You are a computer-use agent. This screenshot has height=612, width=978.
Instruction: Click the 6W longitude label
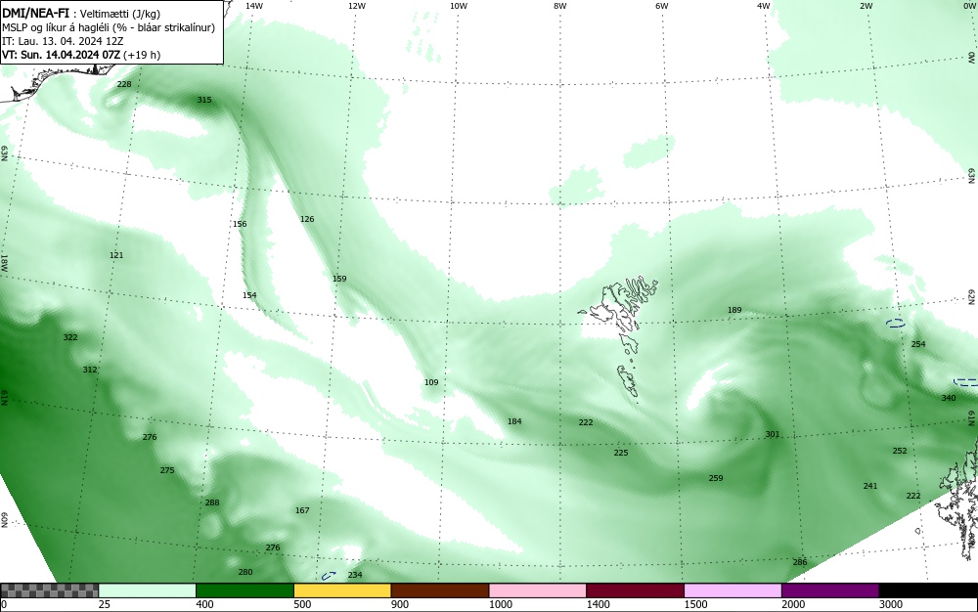(x=662, y=6)
